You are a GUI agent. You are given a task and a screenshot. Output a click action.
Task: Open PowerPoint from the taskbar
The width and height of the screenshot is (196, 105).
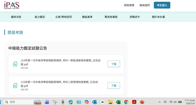click(x=142, y=102)
